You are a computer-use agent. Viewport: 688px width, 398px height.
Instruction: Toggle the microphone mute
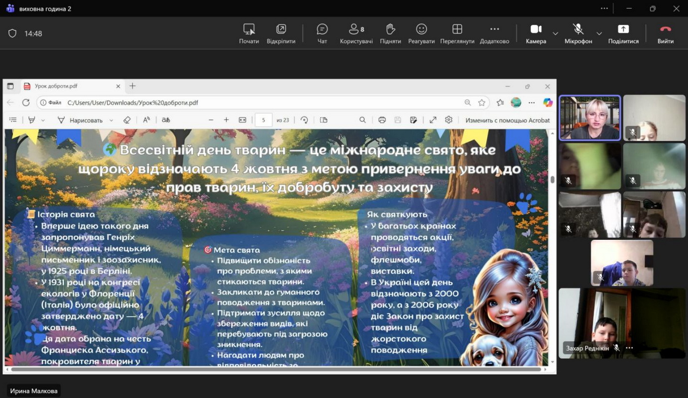pos(578,33)
